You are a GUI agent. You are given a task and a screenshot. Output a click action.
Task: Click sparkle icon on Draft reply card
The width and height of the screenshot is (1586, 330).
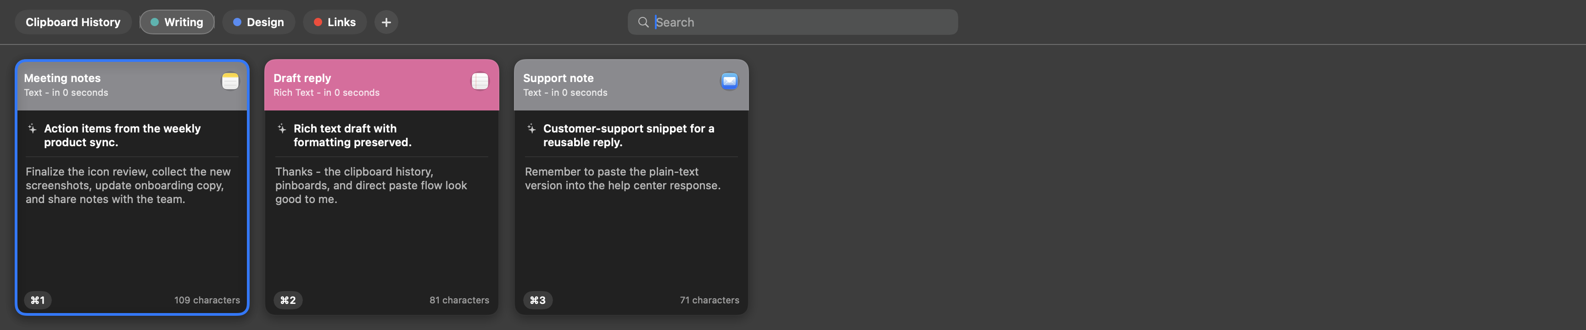[x=281, y=128]
